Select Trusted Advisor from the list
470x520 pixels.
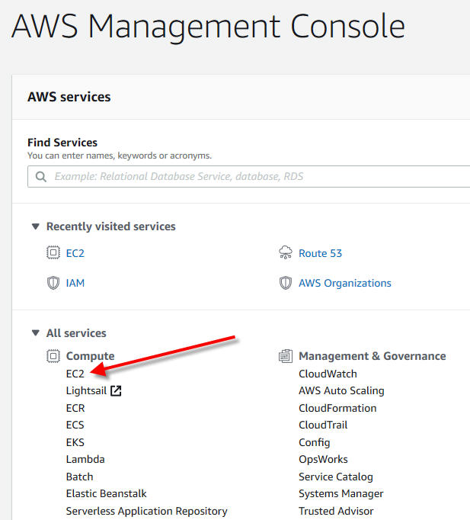336,511
